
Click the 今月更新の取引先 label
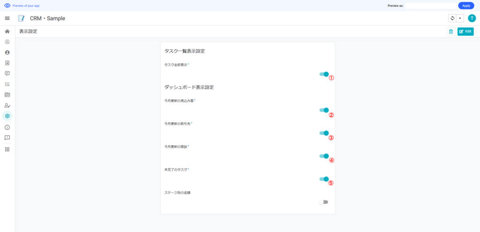(x=178, y=123)
